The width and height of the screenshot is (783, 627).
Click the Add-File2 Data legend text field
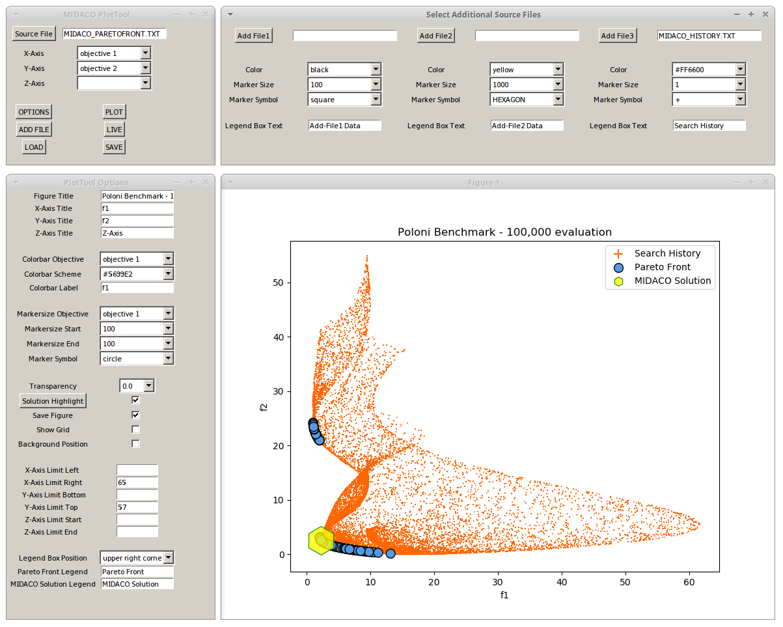tap(527, 126)
